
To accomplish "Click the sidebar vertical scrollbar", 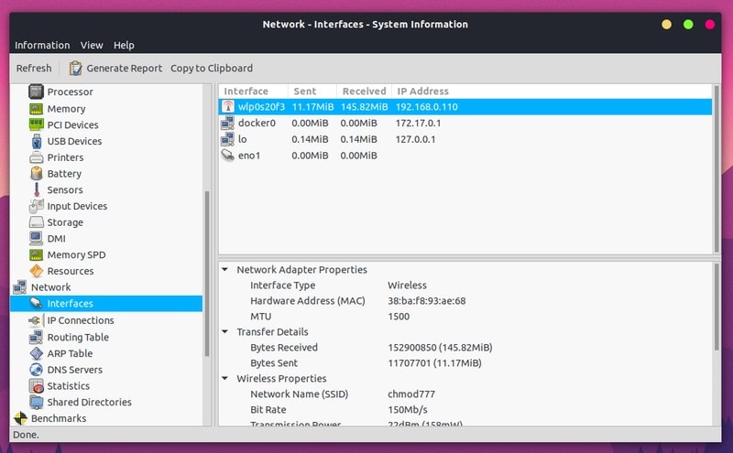I will point(207,274).
